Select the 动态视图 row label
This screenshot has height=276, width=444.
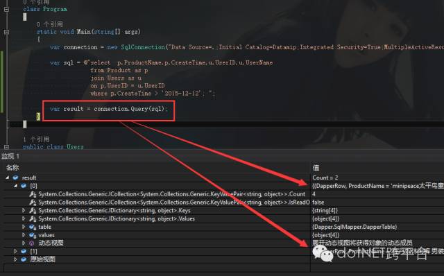(x=51, y=243)
